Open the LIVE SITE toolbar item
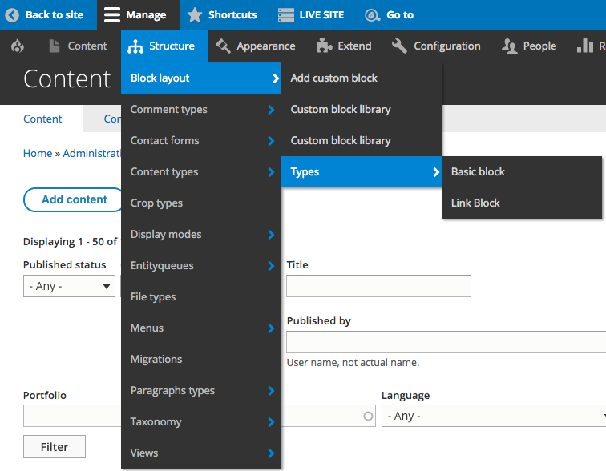 pos(311,15)
